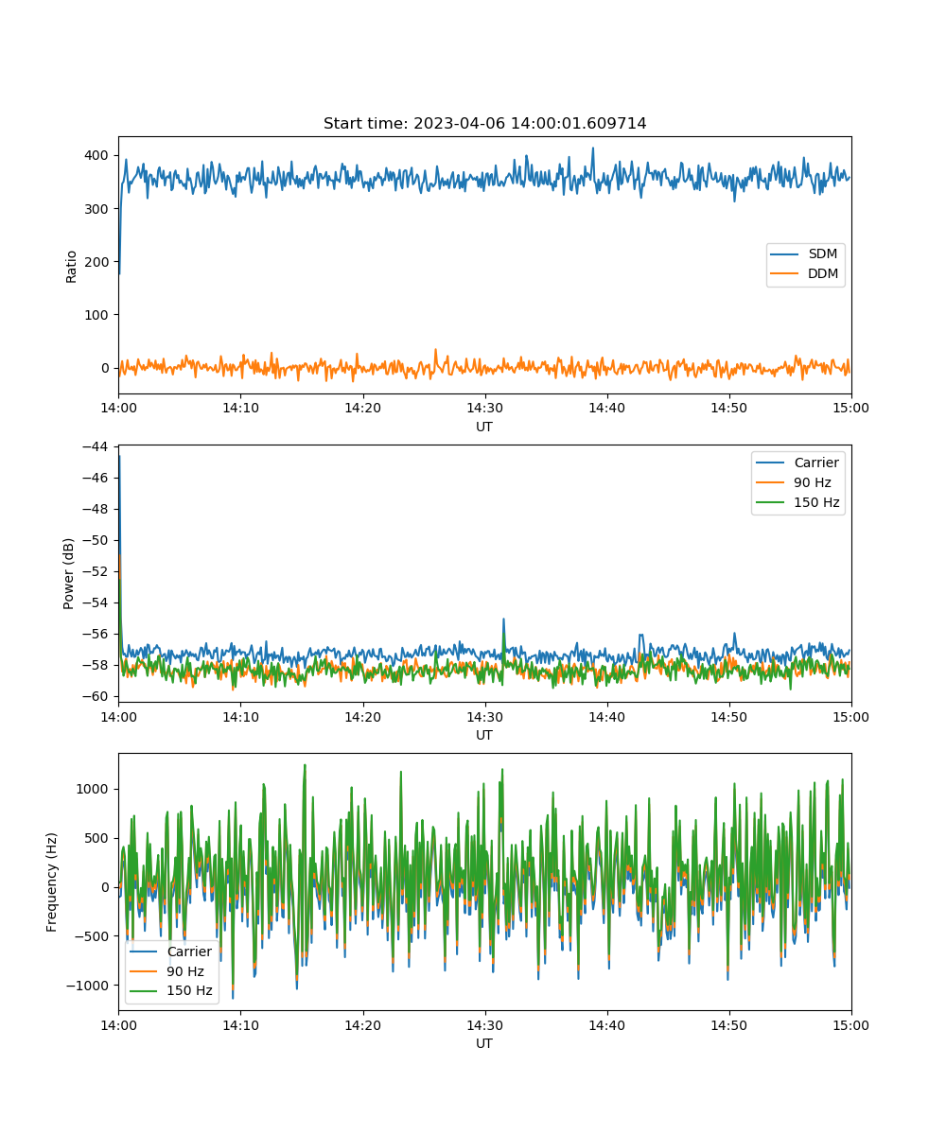The height and width of the screenshot is (1135, 946).
Task: Click the 'Frequency (Hz)' y-axis label
Action: tap(52, 882)
